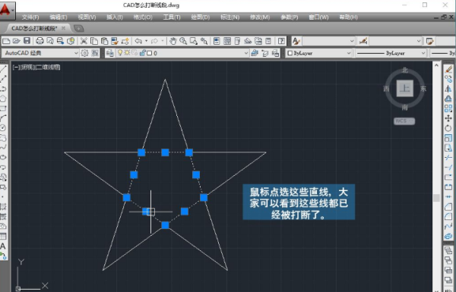The height and width of the screenshot is (292, 456).
Task: Click ViewCube 上 top face
Action: [x=405, y=89]
